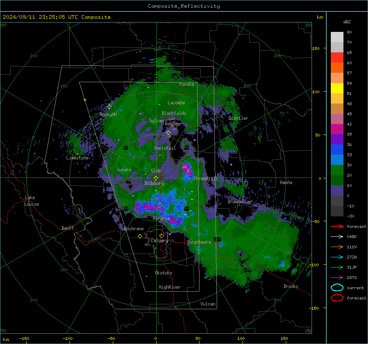Click the purple 0 dBZ color swatch
This screenshot has width=368, height=344.
click(337, 191)
